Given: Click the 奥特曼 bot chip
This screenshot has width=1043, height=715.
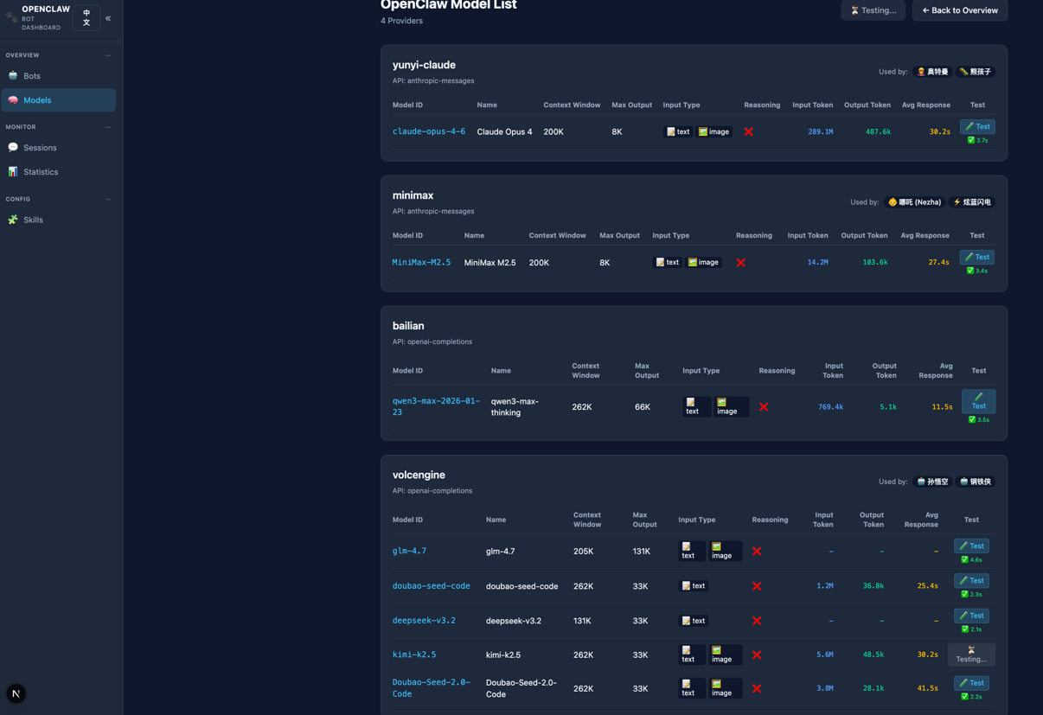Looking at the screenshot, I should [932, 72].
